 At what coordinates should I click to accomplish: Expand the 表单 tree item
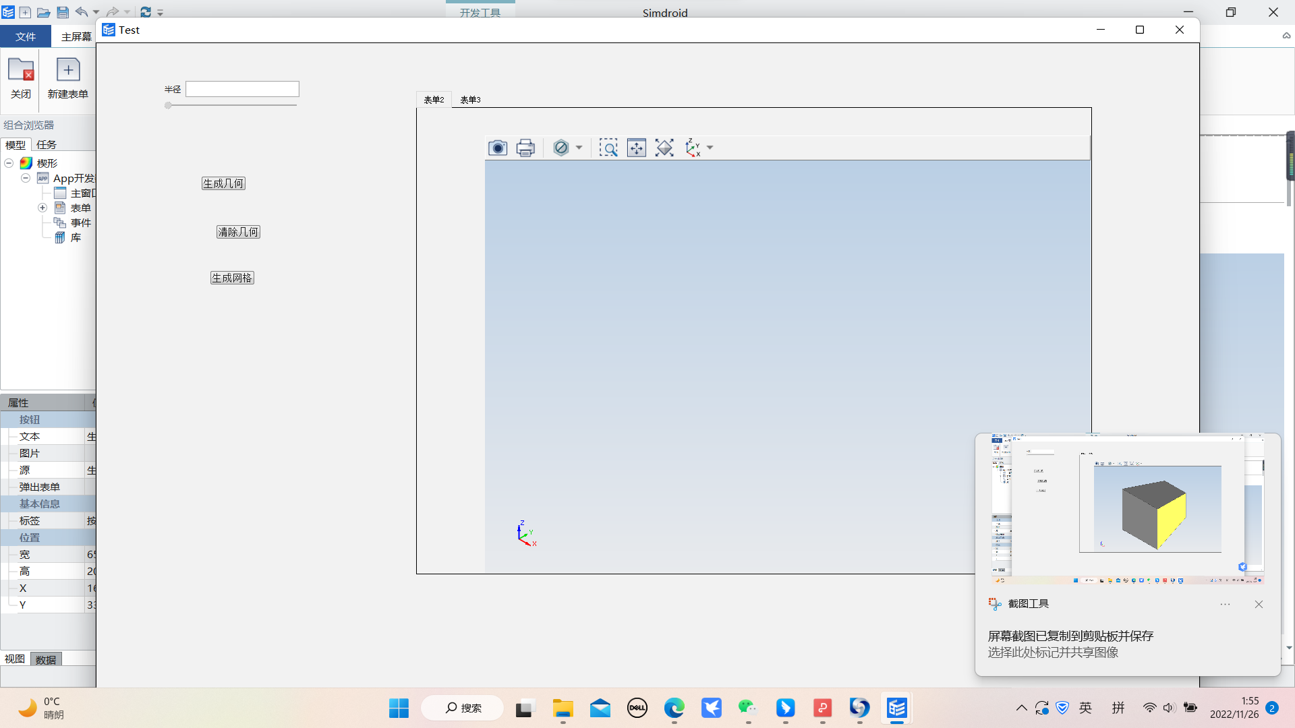tap(42, 207)
